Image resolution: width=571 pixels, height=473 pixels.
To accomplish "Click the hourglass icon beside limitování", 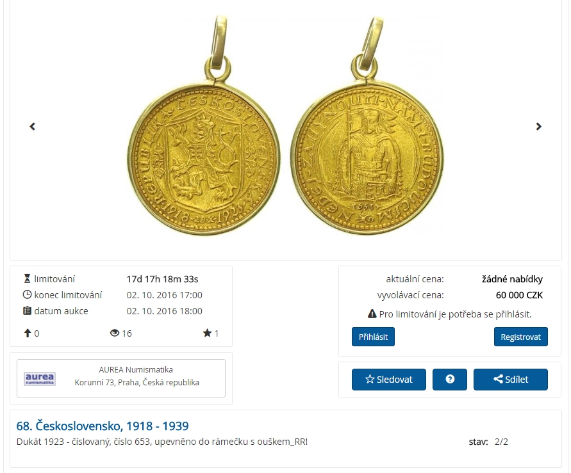I will point(28,279).
